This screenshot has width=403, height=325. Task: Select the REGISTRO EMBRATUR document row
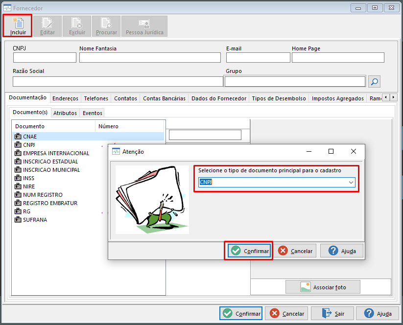(60, 203)
